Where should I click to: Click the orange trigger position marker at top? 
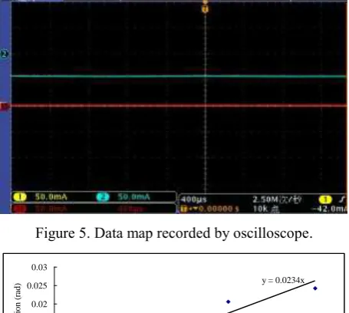coord(205,9)
